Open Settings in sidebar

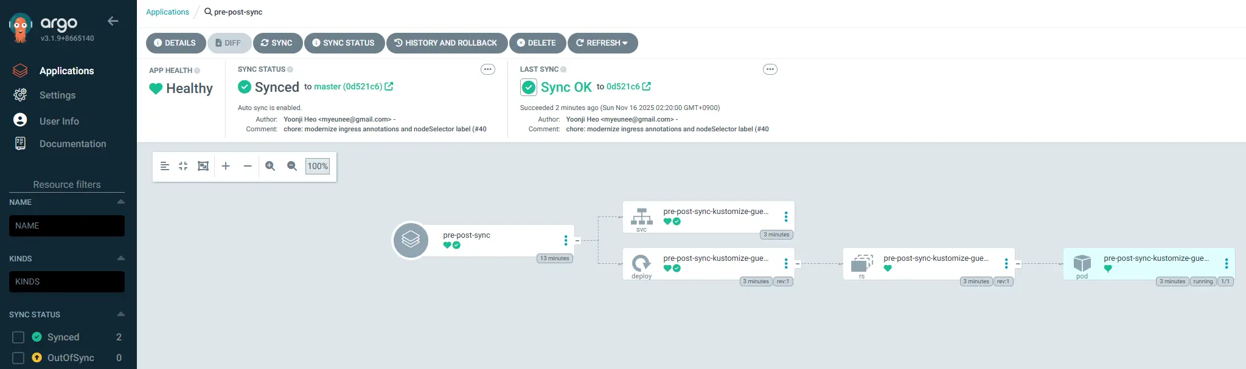coord(57,95)
